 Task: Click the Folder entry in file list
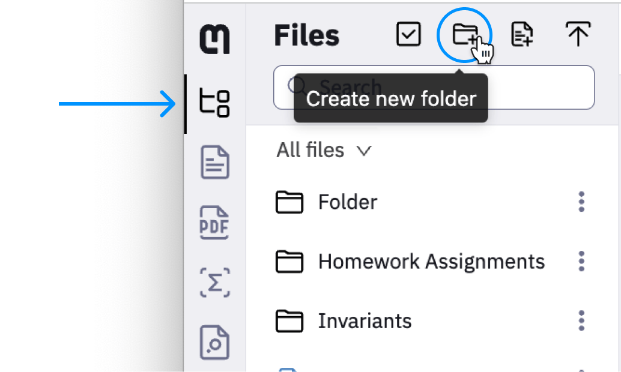348,202
